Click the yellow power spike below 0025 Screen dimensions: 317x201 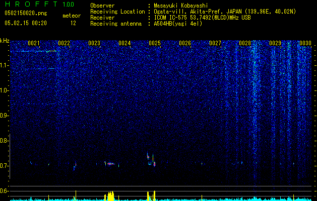point(154,195)
